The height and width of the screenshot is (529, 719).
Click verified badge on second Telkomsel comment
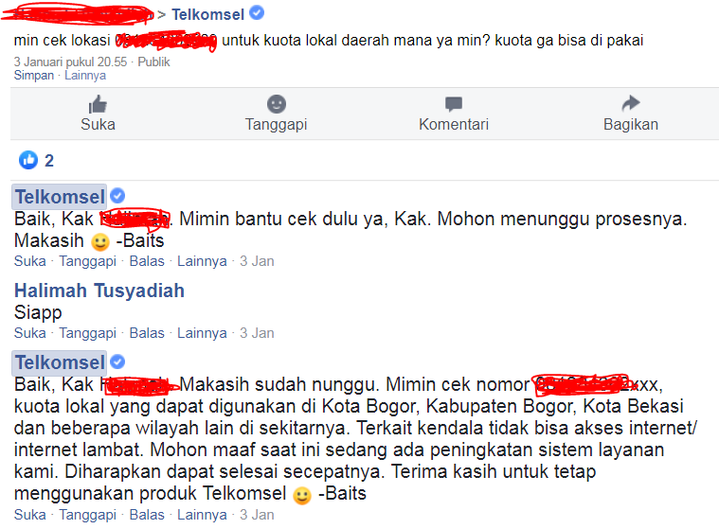point(117,361)
